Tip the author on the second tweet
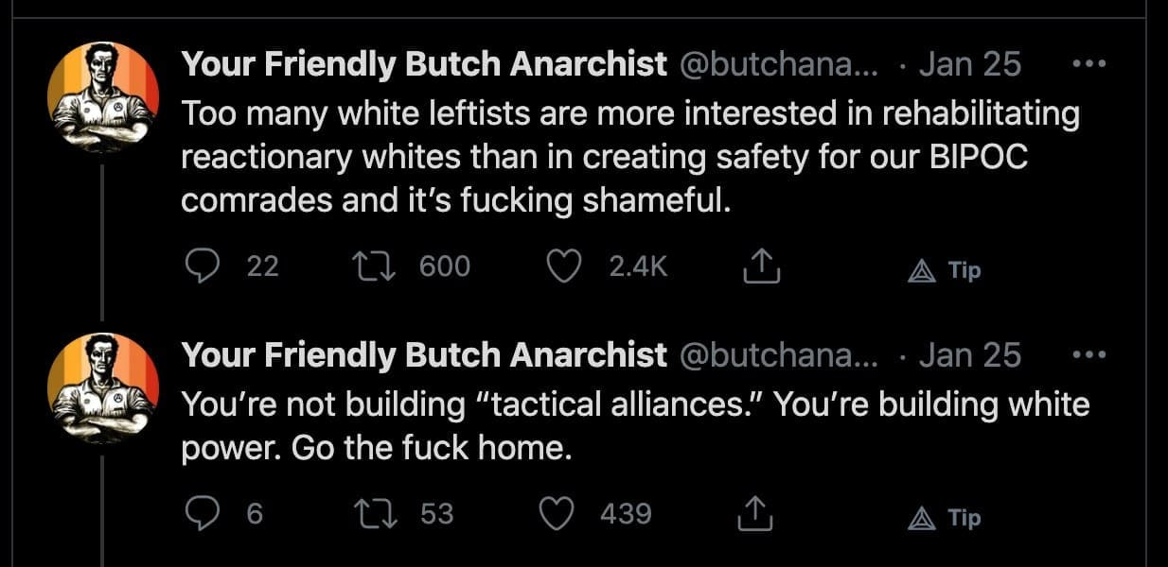Screen dimensions: 1168x567 coord(945,518)
